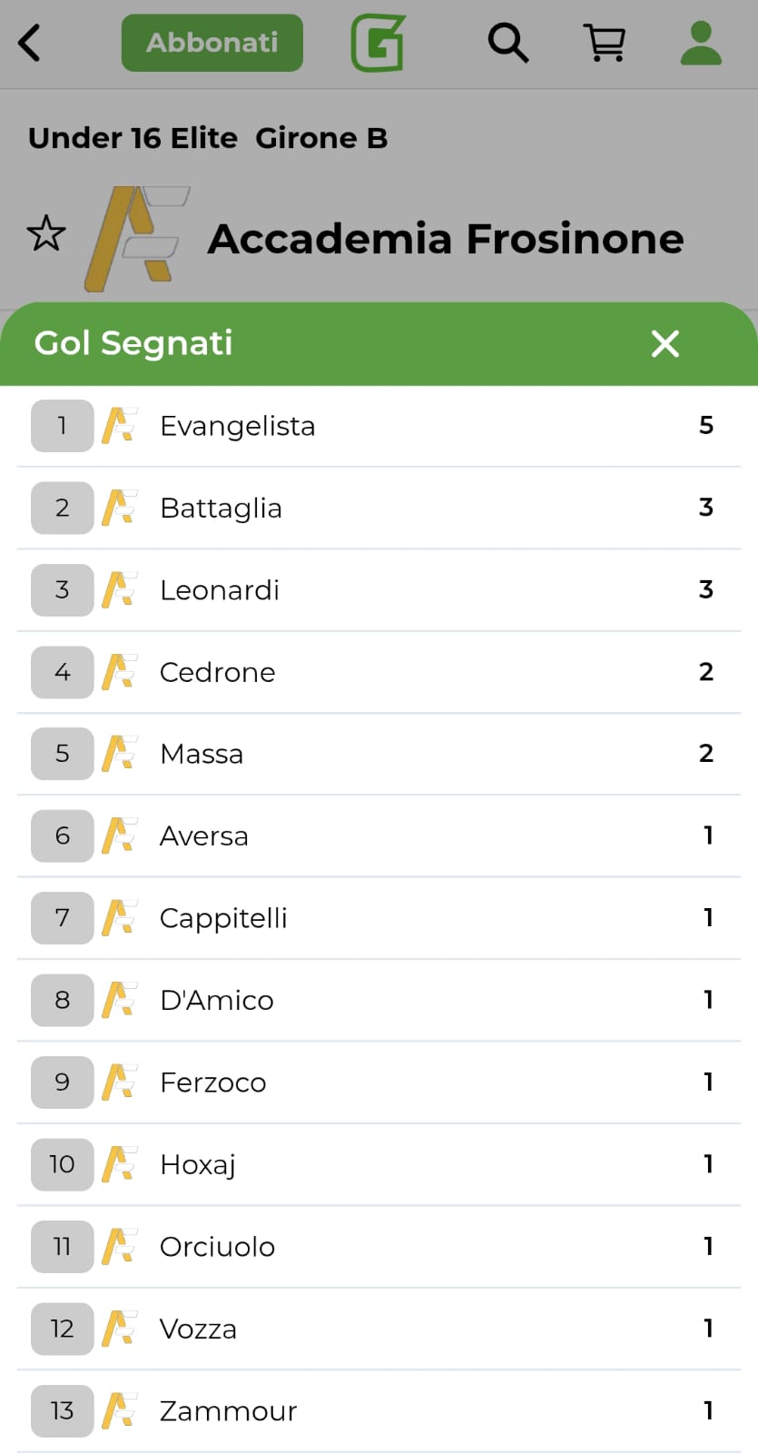Tap the green G home logo
Viewport: 758px width, 1453px height.
pyautogui.click(x=378, y=43)
